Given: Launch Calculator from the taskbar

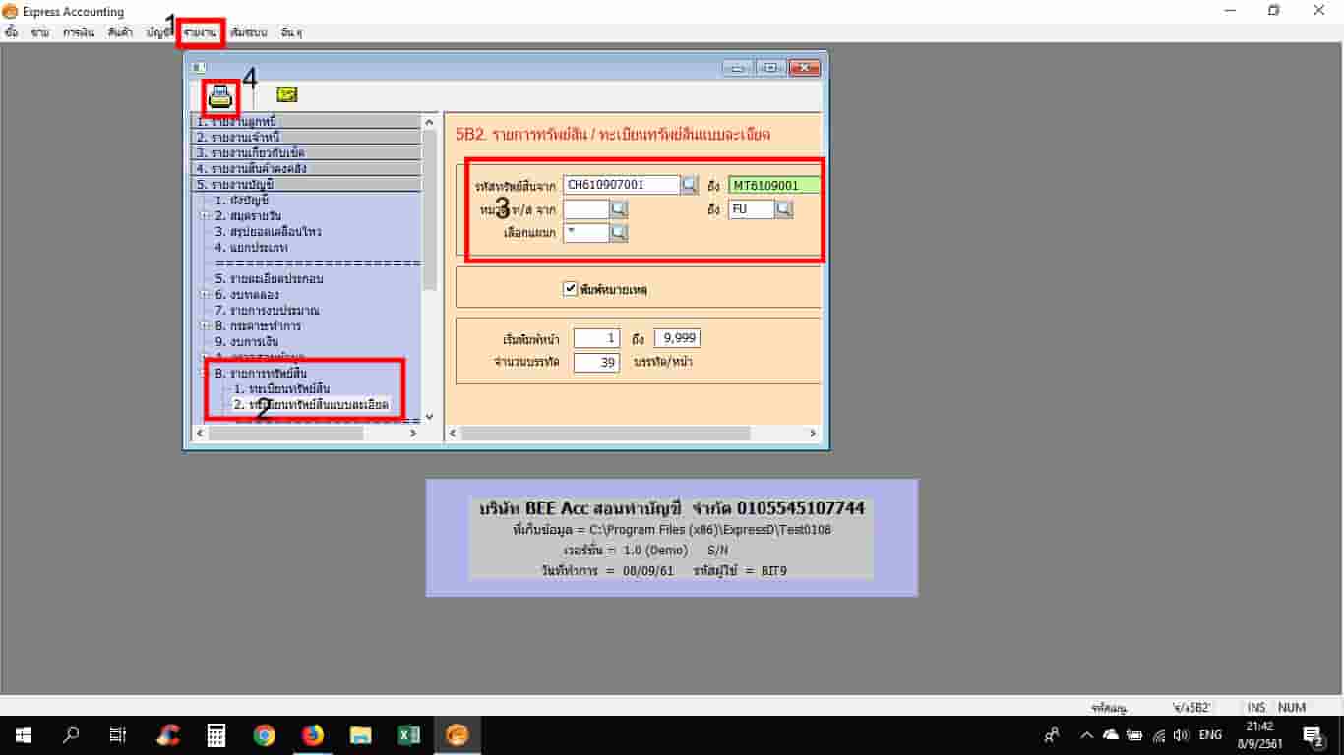Looking at the screenshot, I should pos(215,734).
